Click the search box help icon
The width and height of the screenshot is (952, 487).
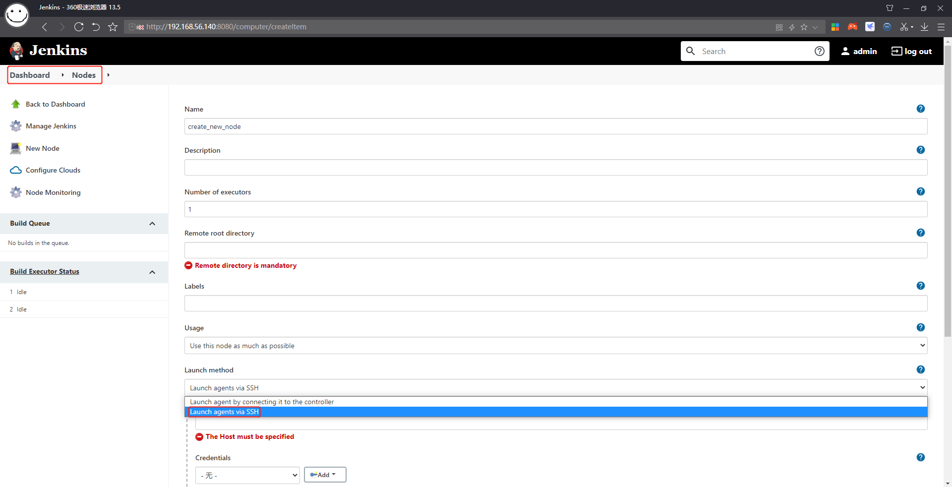pos(820,51)
